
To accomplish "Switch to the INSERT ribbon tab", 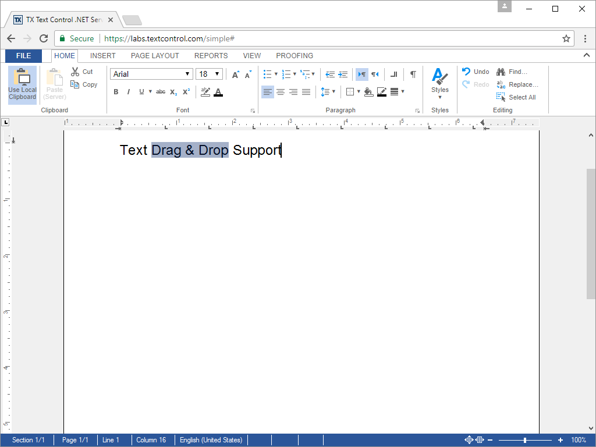I will coord(103,56).
